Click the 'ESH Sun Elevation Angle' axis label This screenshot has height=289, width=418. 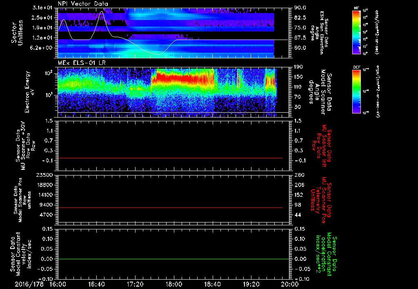[320, 33]
